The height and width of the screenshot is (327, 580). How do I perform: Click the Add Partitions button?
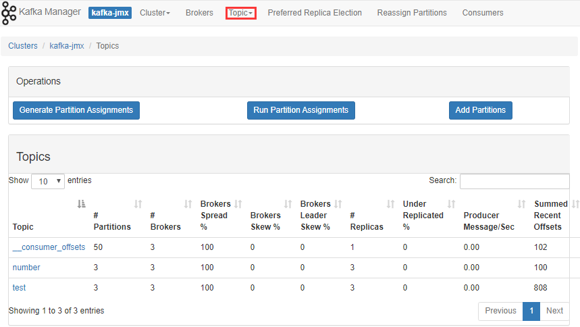[481, 110]
